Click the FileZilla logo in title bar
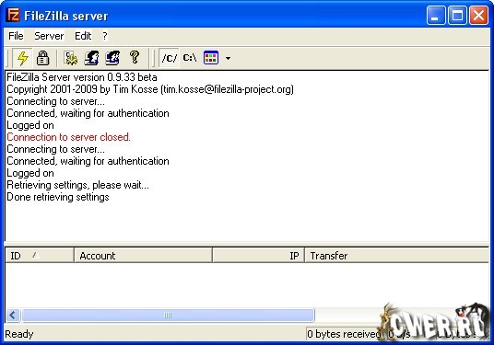 (13, 15)
